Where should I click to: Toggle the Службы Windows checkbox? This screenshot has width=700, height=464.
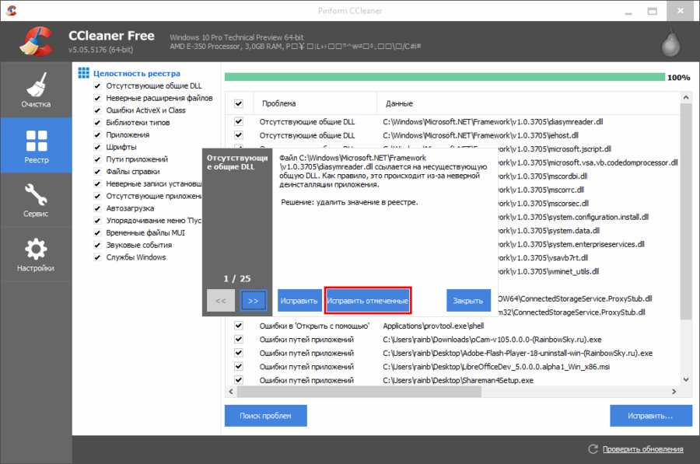[x=97, y=257]
